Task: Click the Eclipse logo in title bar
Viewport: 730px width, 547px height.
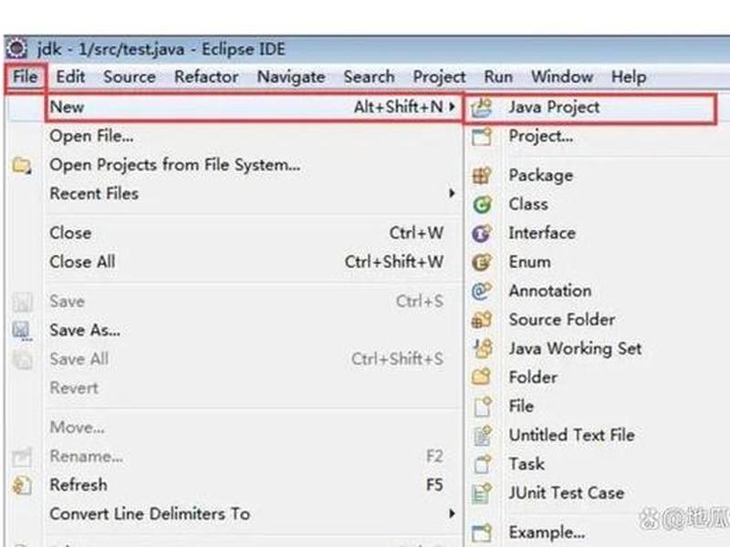Action: pos(17,48)
